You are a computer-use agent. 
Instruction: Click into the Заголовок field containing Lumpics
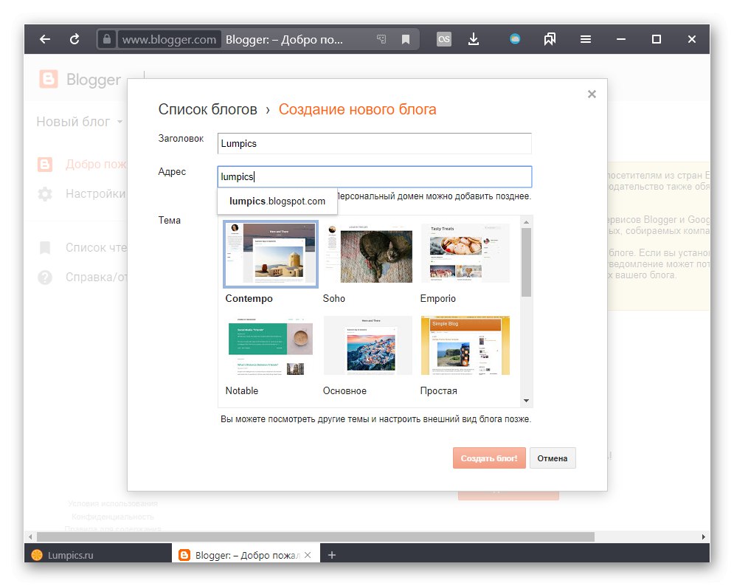click(375, 143)
